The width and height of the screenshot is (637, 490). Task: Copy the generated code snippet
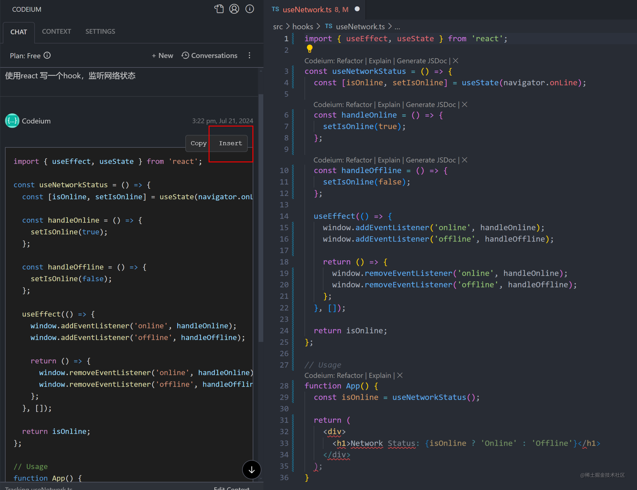pyautogui.click(x=198, y=143)
